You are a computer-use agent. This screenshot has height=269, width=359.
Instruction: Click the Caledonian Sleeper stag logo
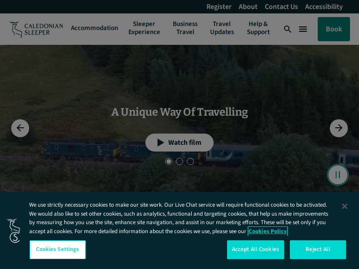tap(36, 29)
